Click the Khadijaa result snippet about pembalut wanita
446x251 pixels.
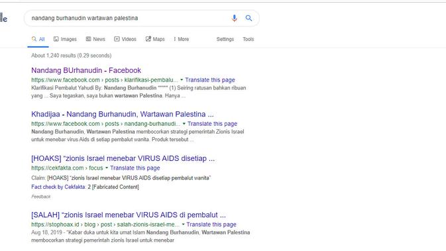(138, 136)
